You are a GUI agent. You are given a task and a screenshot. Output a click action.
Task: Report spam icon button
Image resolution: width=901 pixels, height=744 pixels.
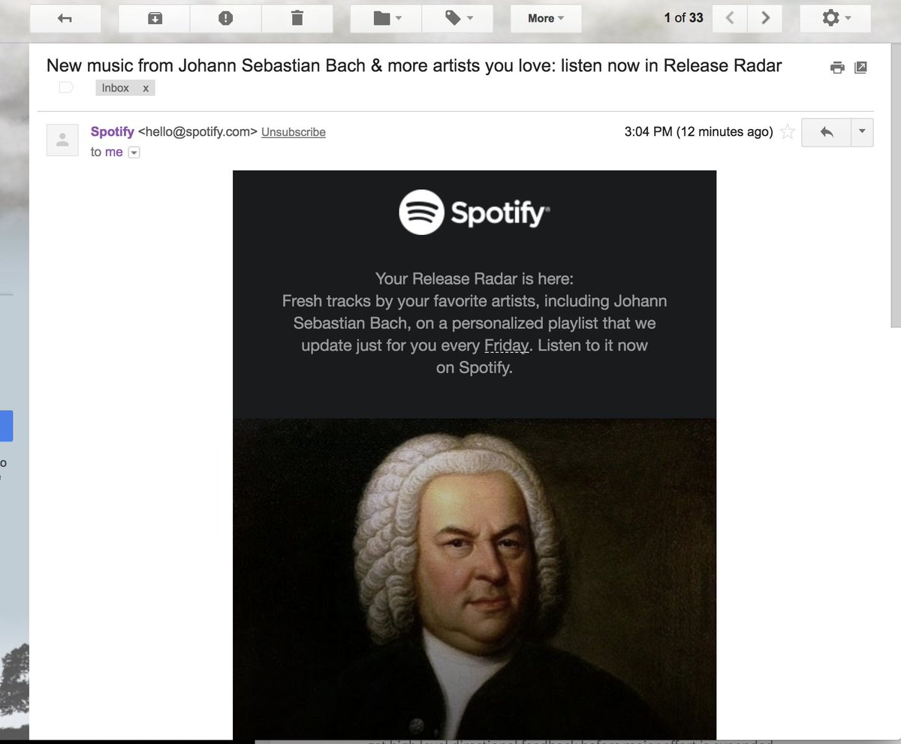225,18
